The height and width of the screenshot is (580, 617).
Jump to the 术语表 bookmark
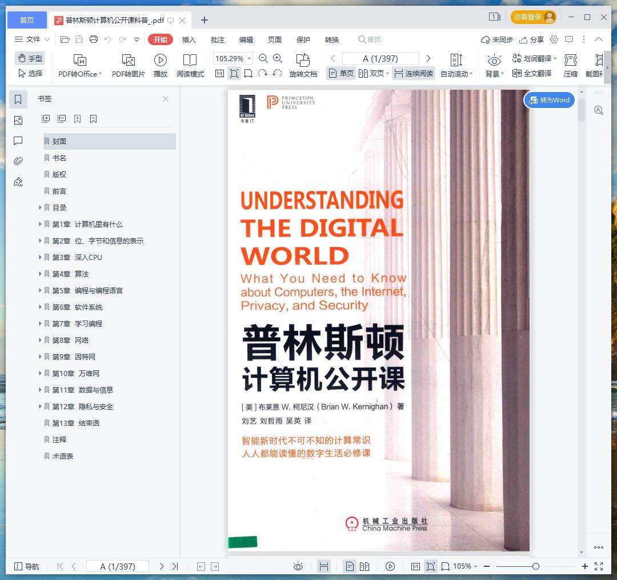(63, 456)
